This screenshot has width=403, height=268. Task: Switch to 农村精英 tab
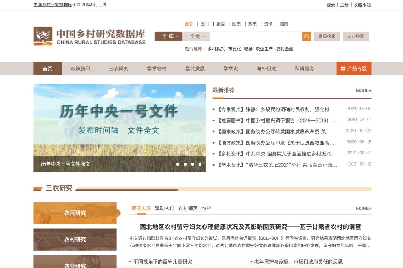pos(188,208)
